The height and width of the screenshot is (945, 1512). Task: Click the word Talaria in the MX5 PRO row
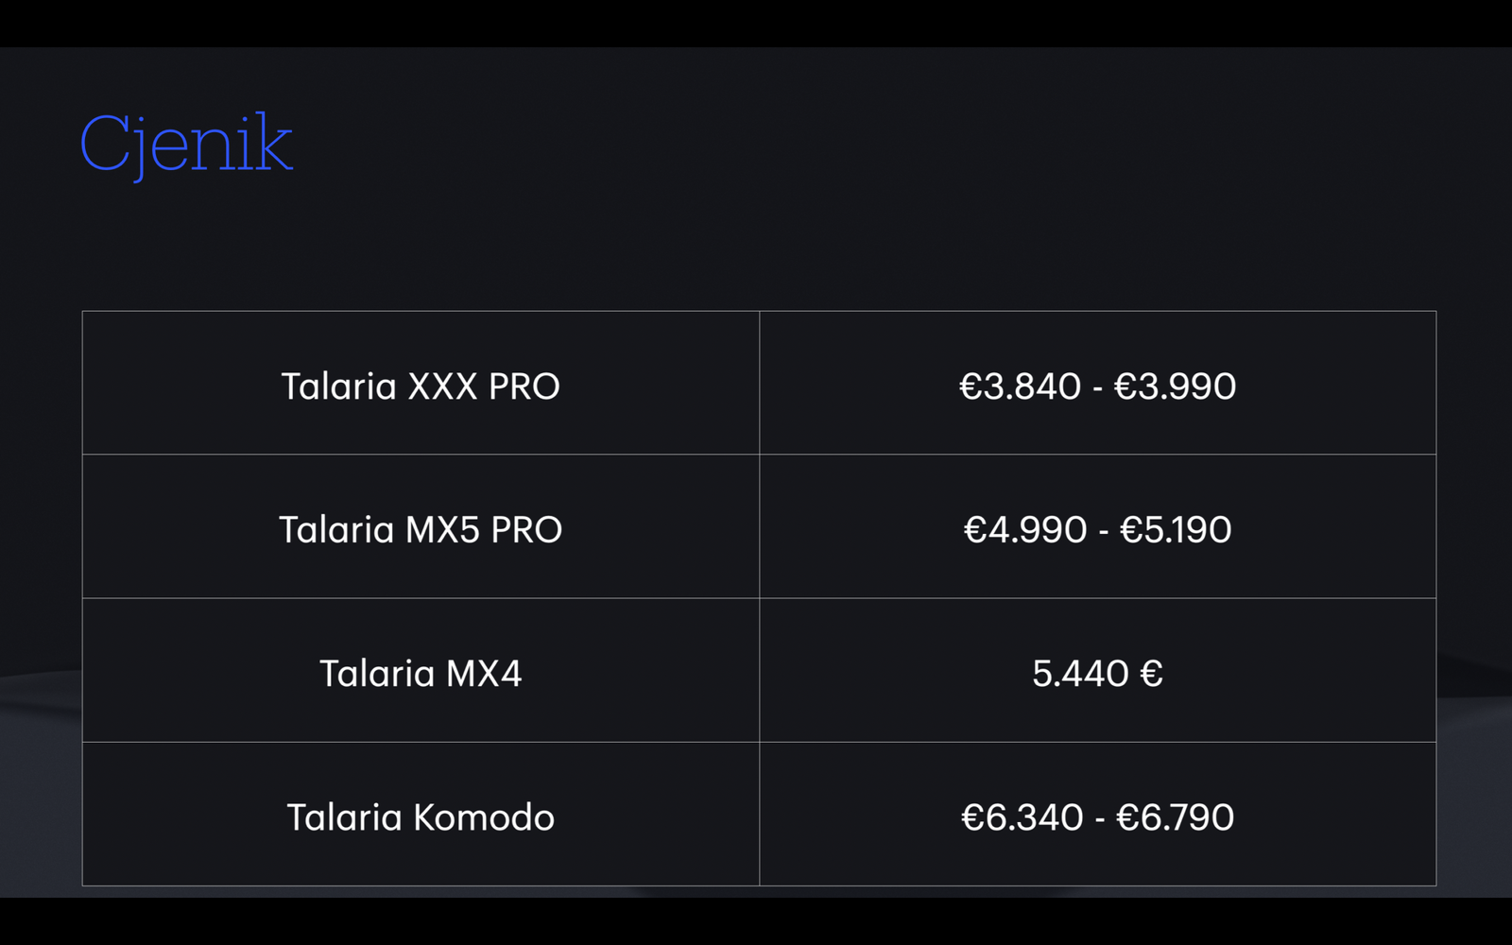coord(336,530)
